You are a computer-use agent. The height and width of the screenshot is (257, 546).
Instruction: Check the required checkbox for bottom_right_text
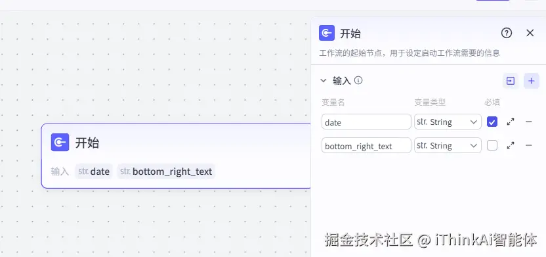click(492, 145)
